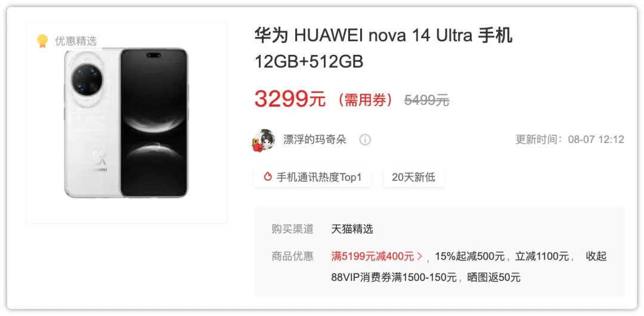Click the 天猫精选 purchase channel
The height and width of the screenshot is (316, 644).
(352, 229)
